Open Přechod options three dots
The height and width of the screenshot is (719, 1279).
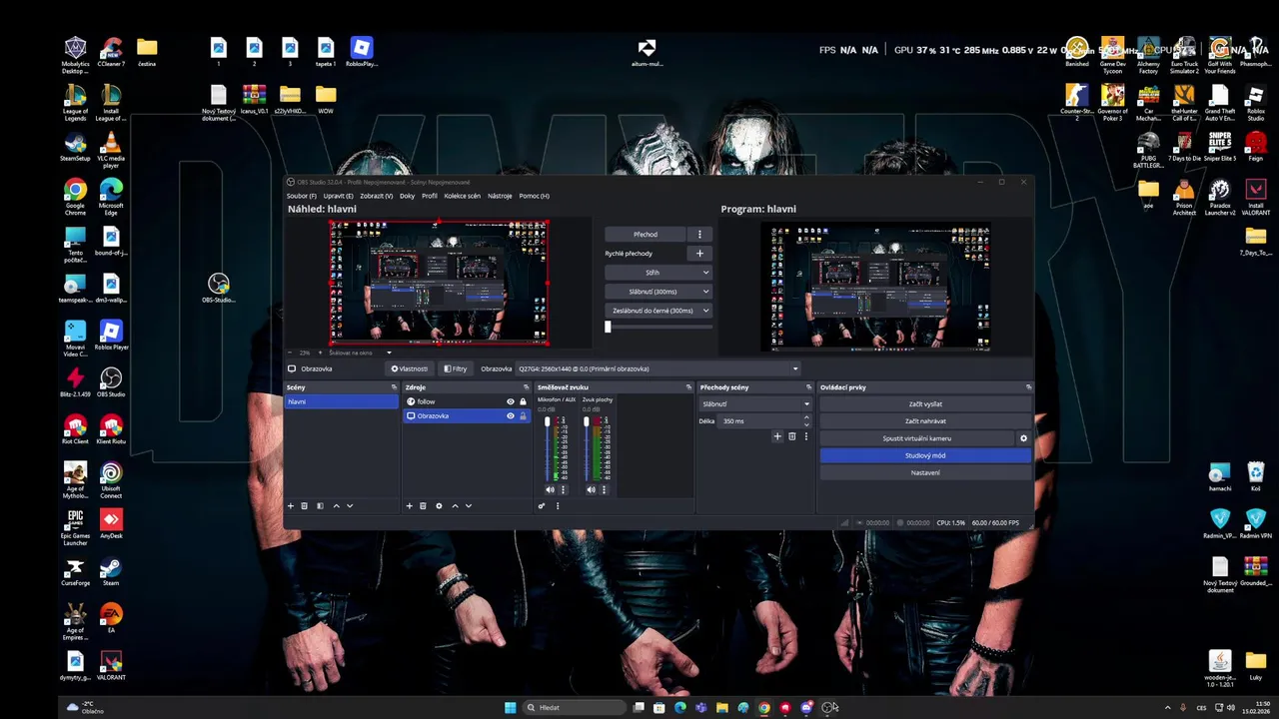[699, 235]
